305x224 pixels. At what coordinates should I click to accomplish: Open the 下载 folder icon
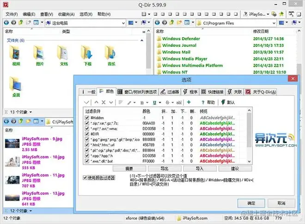[x=87, y=52]
